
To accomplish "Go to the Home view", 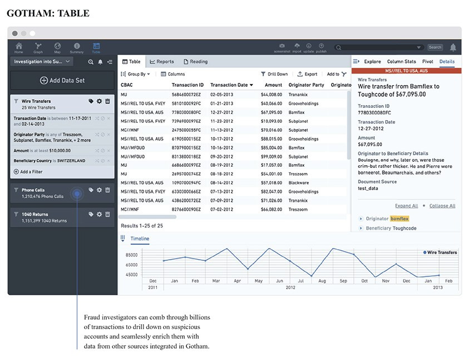I will 19,47.
